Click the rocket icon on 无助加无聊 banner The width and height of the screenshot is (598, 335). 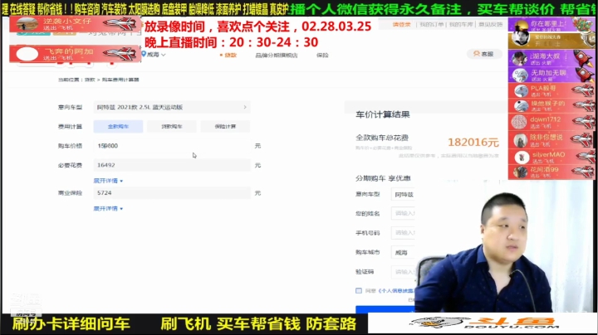tap(585, 75)
